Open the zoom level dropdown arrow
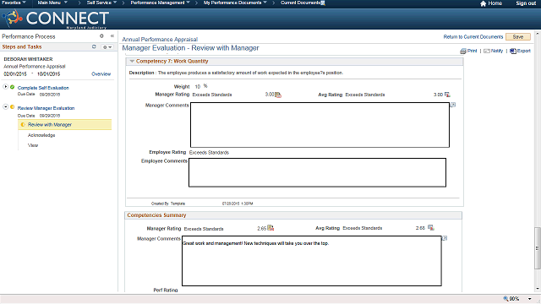Image resolution: width=541 pixels, height=304 pixels. click(x=529, y=299)
